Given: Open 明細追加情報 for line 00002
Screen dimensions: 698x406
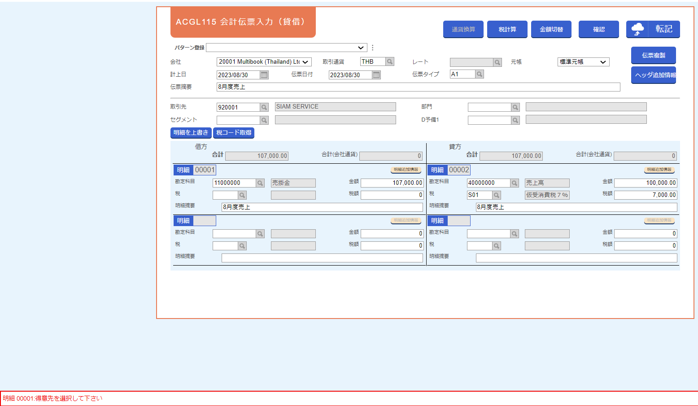Looking at the screenshot, I should (x=659, y=170).
